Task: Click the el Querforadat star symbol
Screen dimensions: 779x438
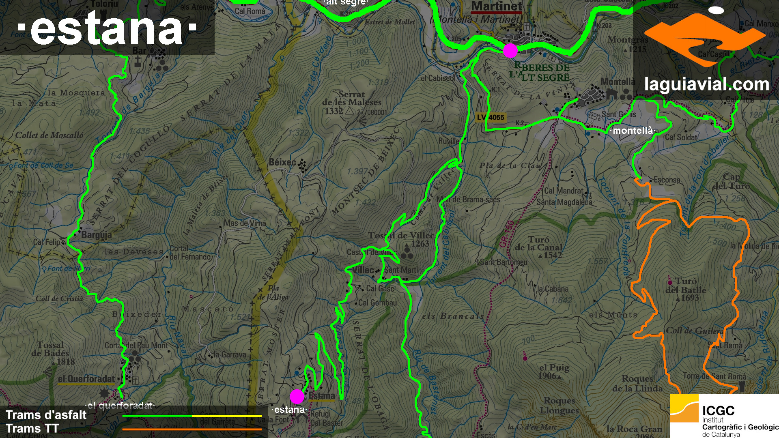Action: [105, 393]
